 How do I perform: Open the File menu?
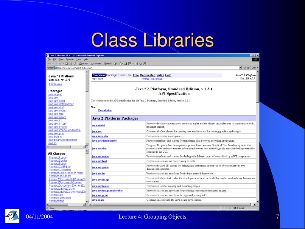pos(49,59)
